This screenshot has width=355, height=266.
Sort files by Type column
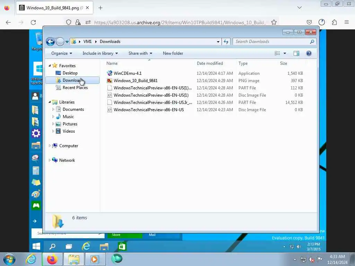click(x=257, y=63)
